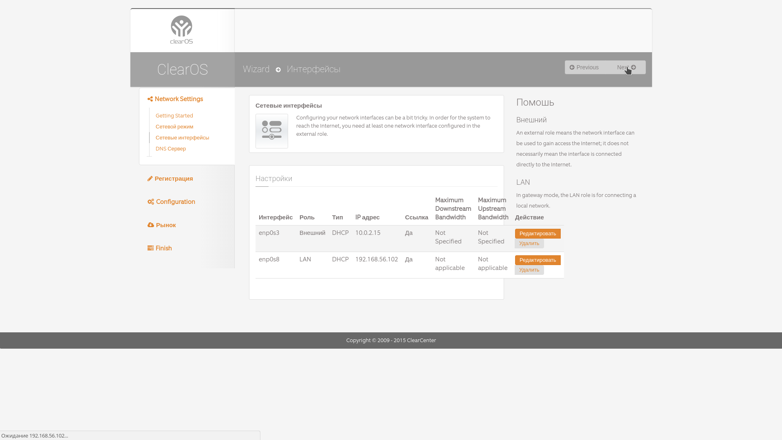Edit the enp0s3 interface with Редактировать
This screenshot has width=782, height=440.
(x=537, y=234)
